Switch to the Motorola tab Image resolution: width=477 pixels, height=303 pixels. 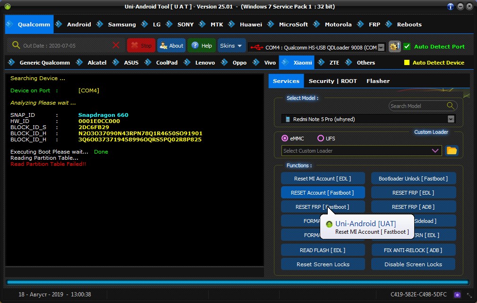coord(338,25)
